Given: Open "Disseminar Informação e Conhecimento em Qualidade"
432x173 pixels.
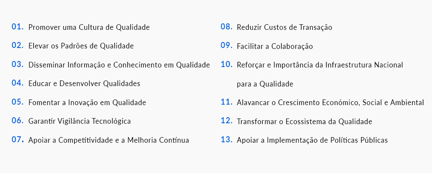Looking at the screenshot, I should tap(119, 65).
